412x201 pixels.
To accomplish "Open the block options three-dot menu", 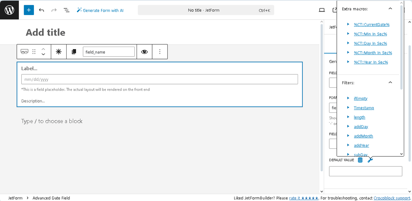I will [160, 51].
